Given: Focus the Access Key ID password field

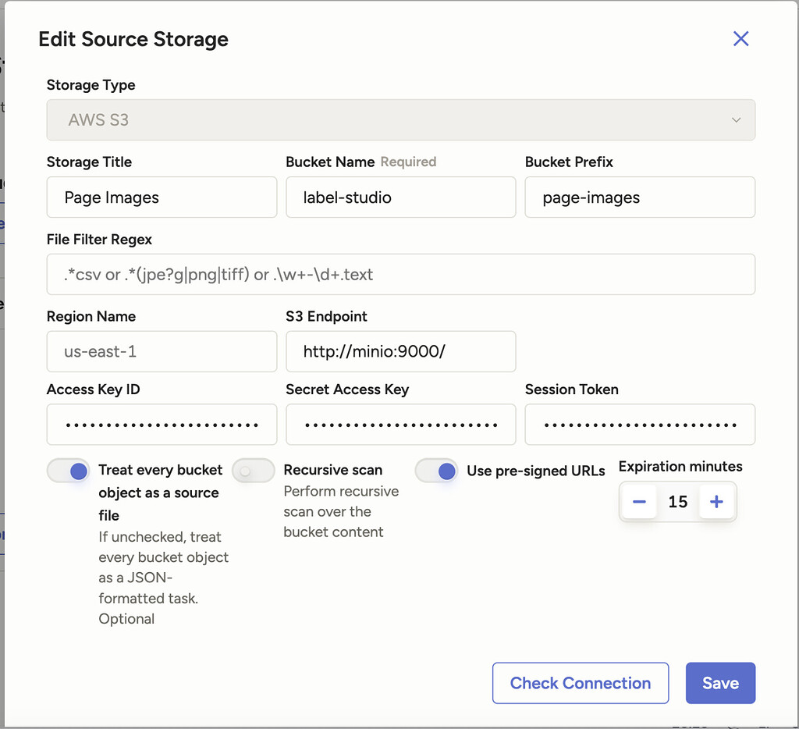Looking at the screenshot, I should pos(162,425).
